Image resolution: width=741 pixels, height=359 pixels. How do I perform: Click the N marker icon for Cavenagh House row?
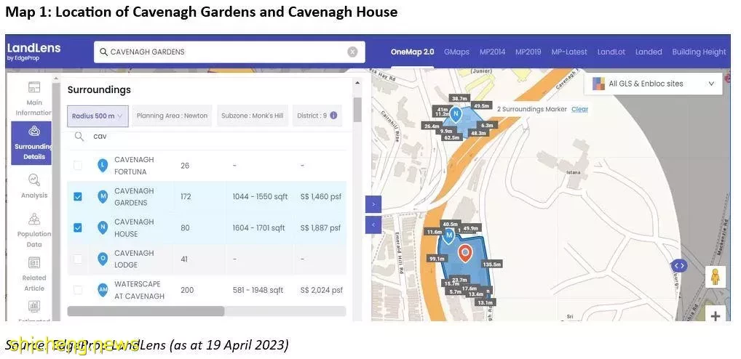(x=103, y=228)
